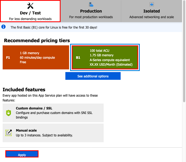Click the wrench and screwdriver Dev/Test icon
Image resolution: width=186 pixels, height=162 pixels.
pos(30,6)
